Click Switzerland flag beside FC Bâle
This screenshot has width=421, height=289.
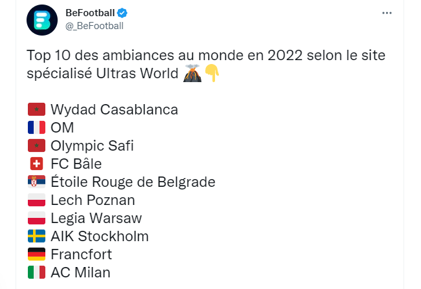click(x=36, y=164)
